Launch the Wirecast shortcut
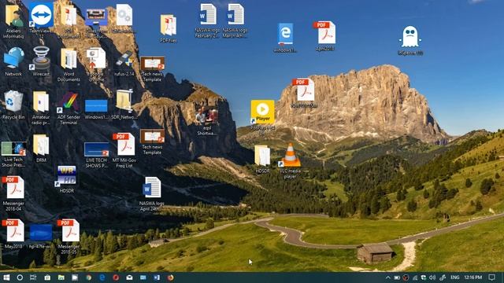504x283 pixels. click(41, 61)
